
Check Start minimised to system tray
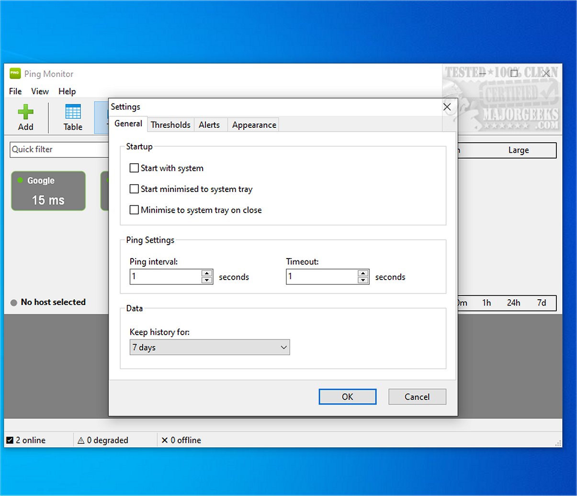tap(134, 189)
